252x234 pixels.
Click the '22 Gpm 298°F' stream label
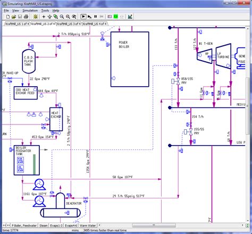(40, 79)
